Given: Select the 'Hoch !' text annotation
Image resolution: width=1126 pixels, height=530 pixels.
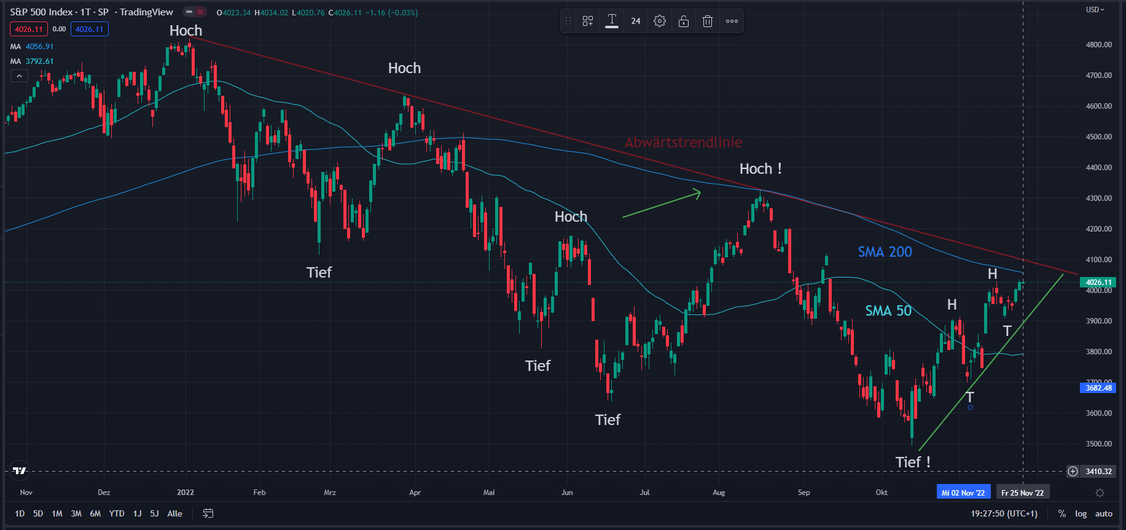Looking at the screenshot, I should click(760, 169).
